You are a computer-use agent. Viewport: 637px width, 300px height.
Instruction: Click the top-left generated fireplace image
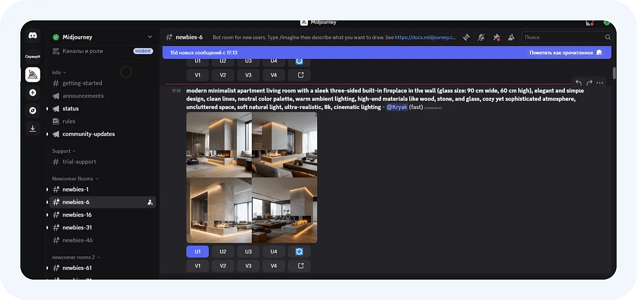219,144
